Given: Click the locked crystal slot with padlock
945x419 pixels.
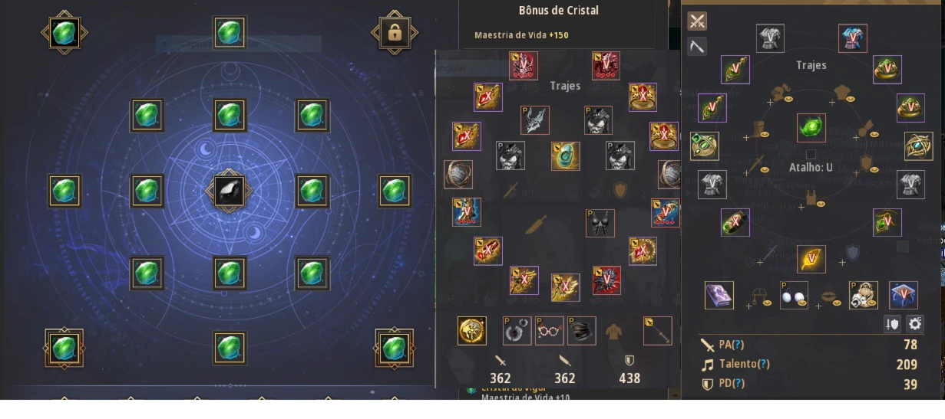Looking at the screenshot, I should [x=395, y=32].
